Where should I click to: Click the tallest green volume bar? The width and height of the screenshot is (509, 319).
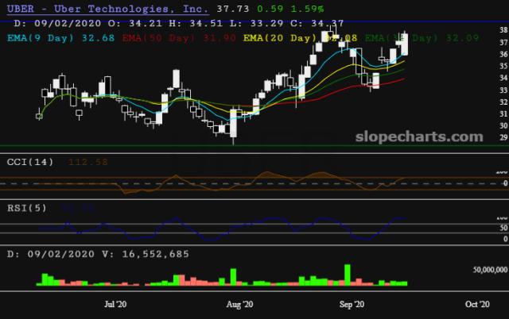click(x=348, y=274)
